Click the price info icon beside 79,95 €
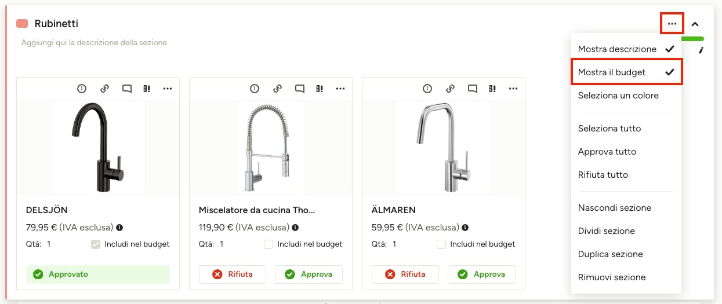 click(x=119, y=228)
